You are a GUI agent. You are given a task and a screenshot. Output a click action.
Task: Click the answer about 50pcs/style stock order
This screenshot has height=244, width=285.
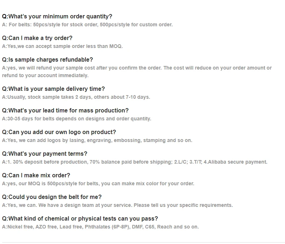click(87, 25)
